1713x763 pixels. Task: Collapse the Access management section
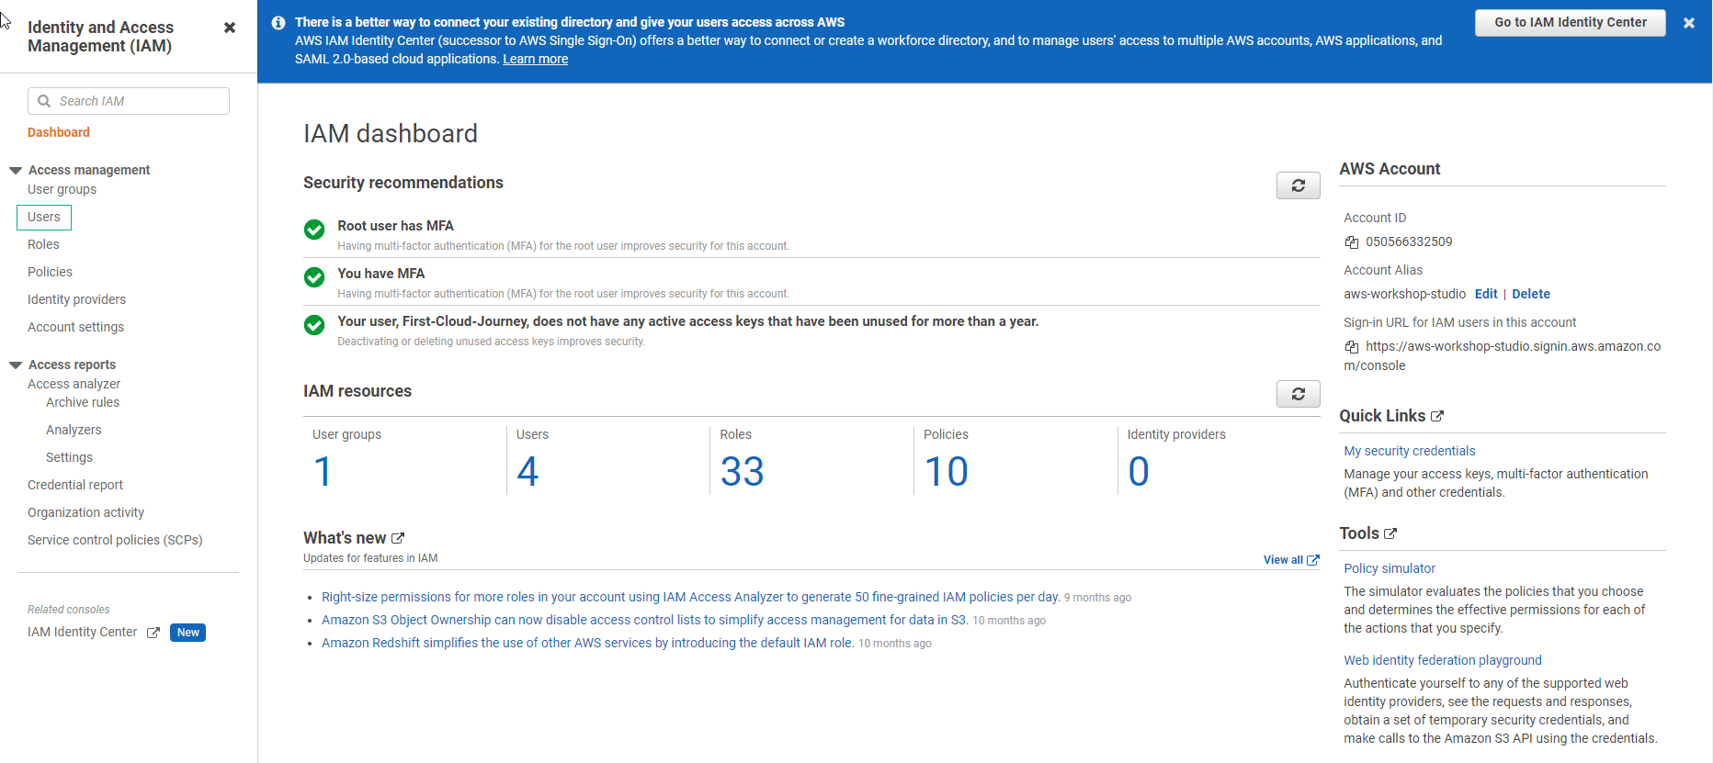click(x=16, y=171)
